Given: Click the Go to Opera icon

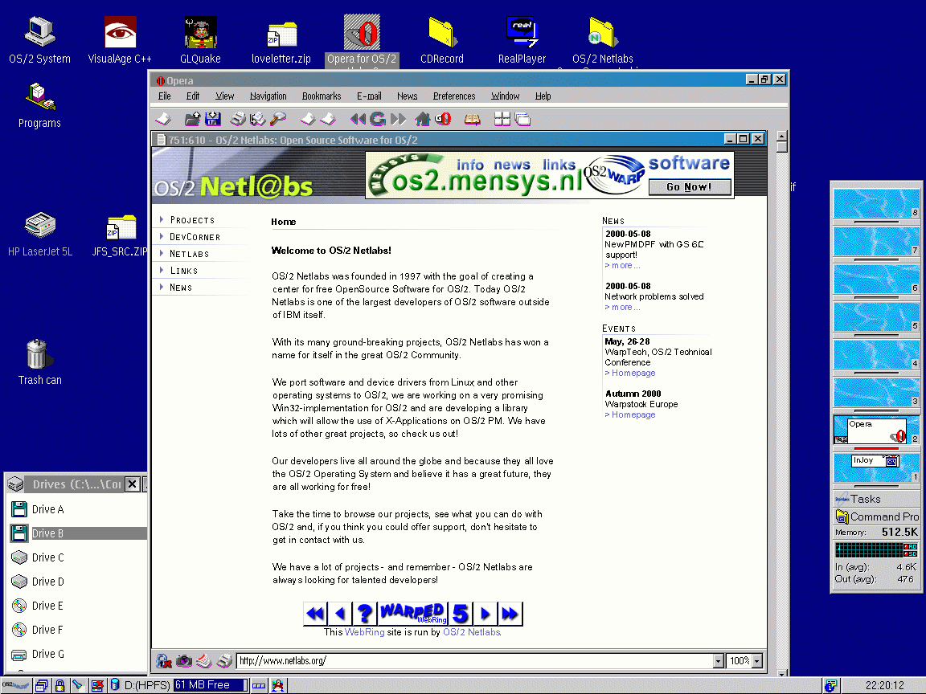Looking at the screenshot, I should tap(443, 119).
